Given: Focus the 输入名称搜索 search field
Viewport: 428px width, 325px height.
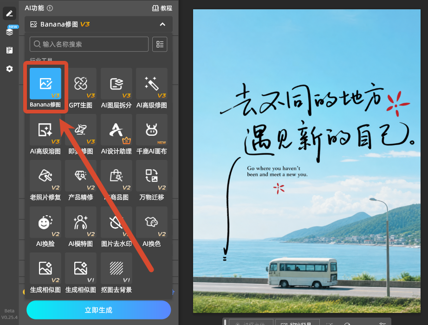Looking at the screenshot, I should point(89,44).
